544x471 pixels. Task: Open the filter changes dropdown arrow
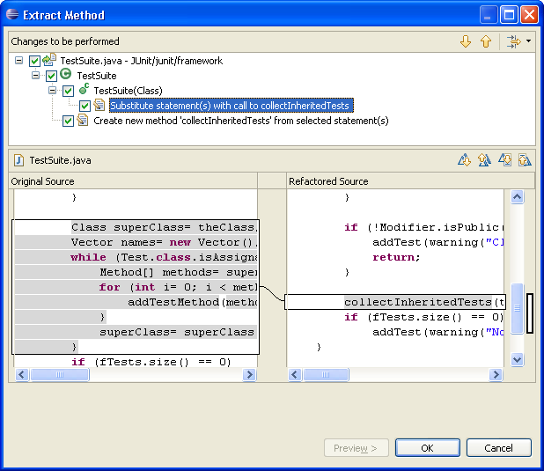(x=528, y=41)
